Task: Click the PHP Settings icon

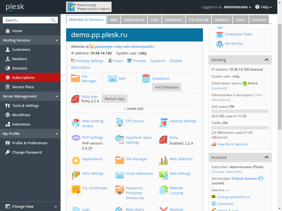Action: (76, 138)
